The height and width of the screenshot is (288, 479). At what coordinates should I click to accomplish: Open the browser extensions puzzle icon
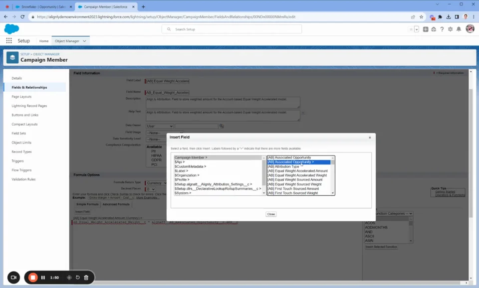pos(440,17)
